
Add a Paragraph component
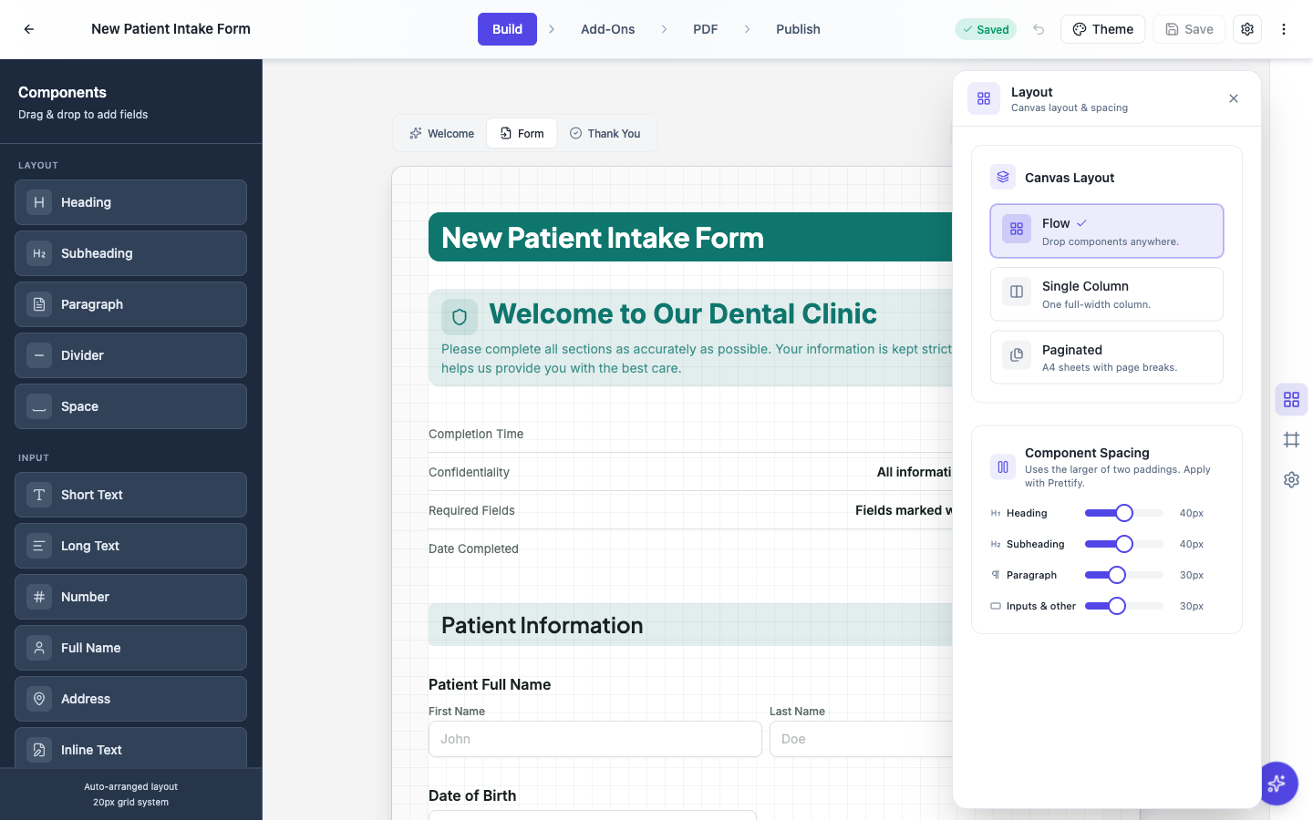[x=130, y=304]
